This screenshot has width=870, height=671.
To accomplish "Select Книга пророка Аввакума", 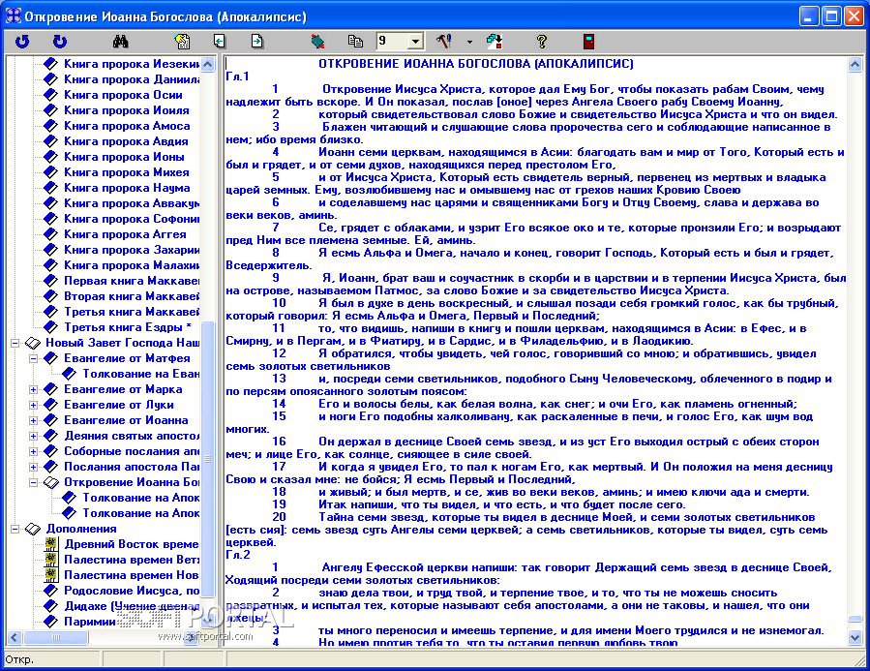I will pyautogui.click(x=132, y=203).
